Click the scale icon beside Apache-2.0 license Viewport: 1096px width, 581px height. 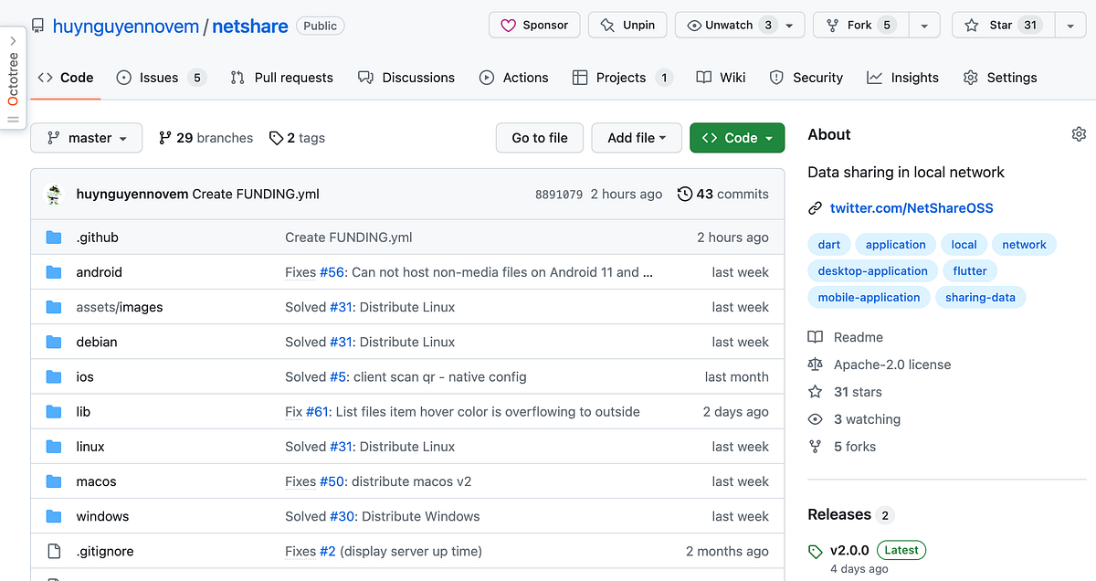(x=816, y=364)
